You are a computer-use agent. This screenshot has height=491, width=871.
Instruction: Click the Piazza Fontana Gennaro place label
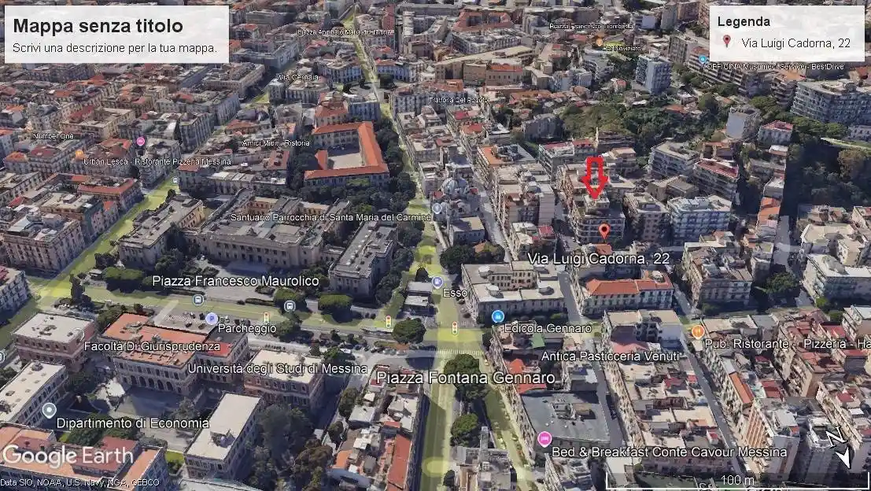click(x=466, y=378)
